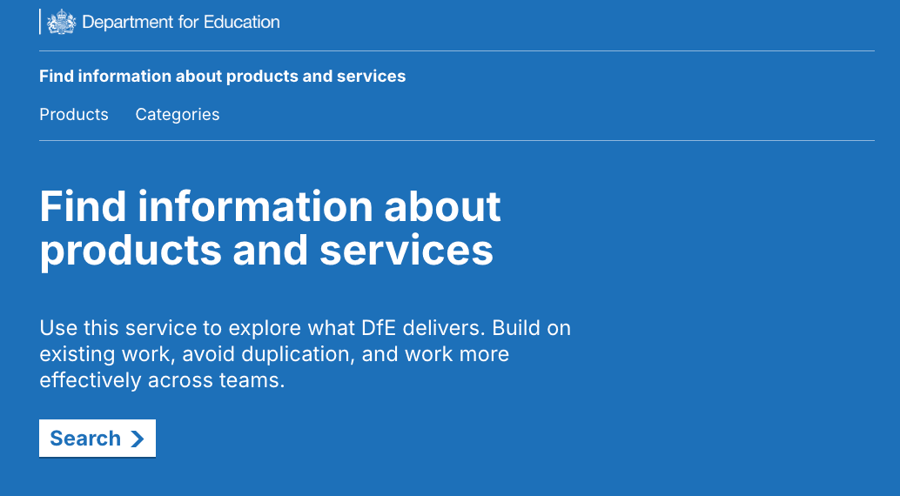This screenshot has height=496, width=900.
Task: Click the chevron arrow inside Search button
Action: [138, 439]
